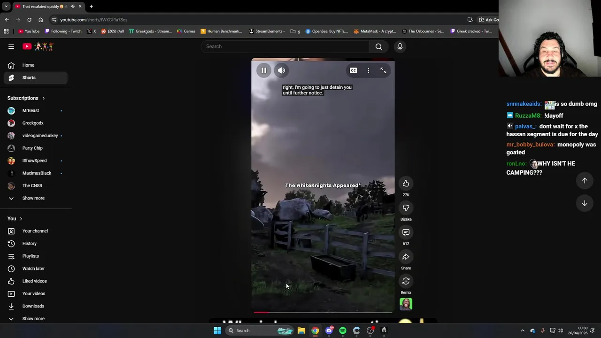Go to the previous Short with up arrow

585,181
